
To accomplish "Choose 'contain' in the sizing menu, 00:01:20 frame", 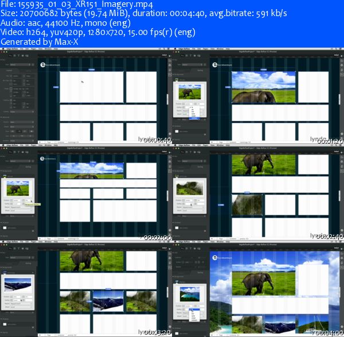I will click(x=194, y=118).
